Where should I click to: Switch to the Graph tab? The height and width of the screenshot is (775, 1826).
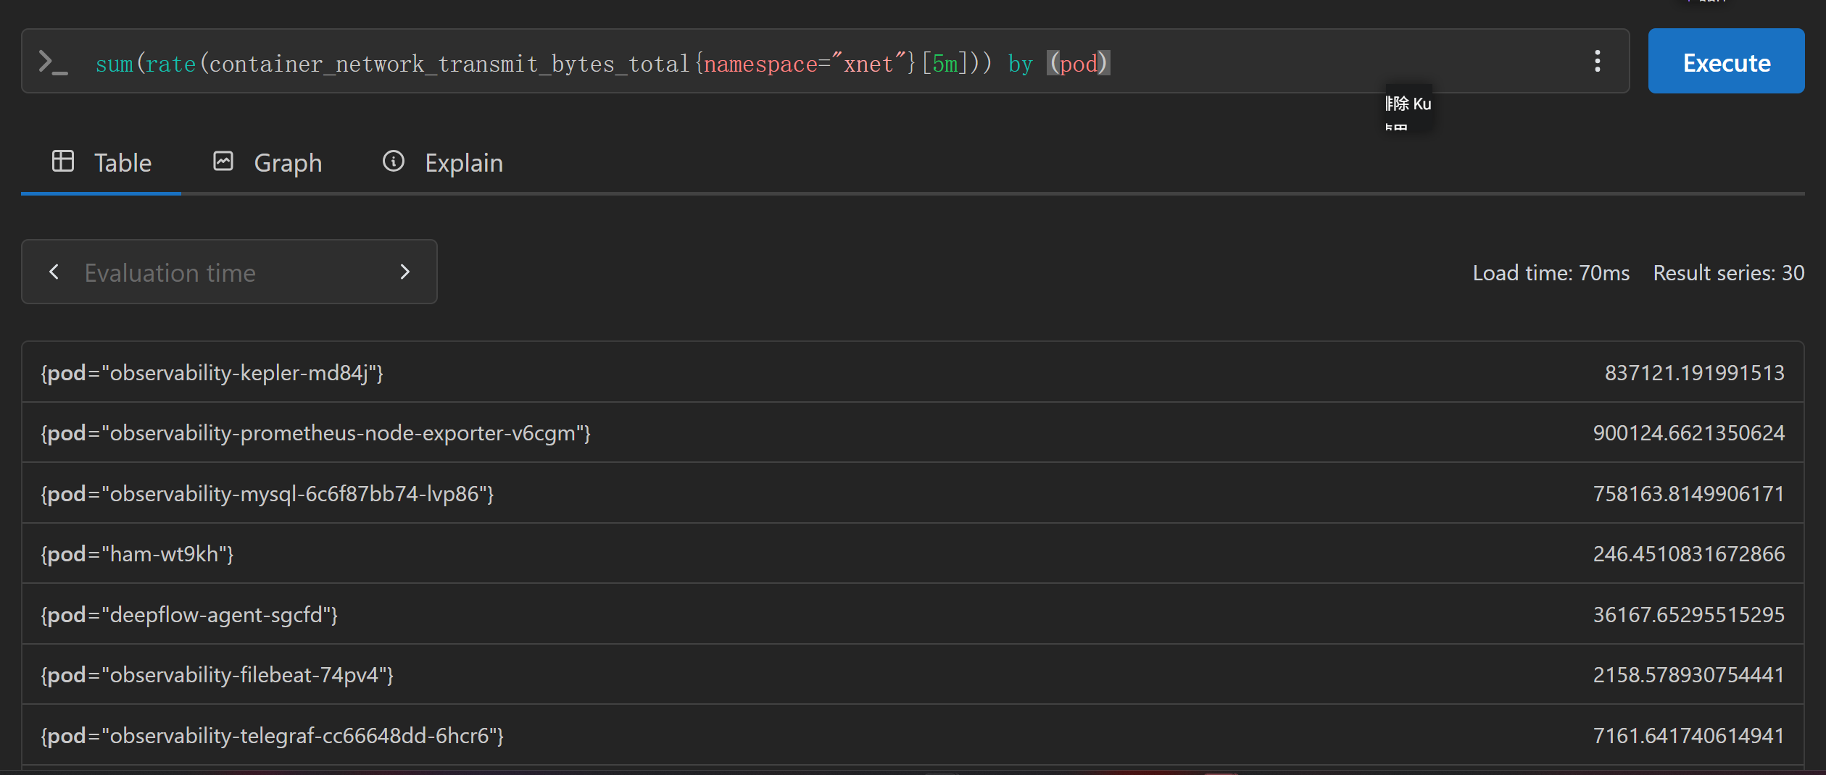[x=267, y=163]
